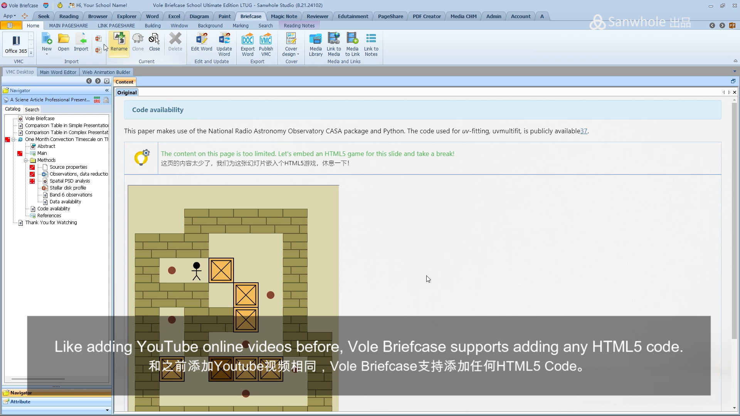This screenshot has height=416, width=740.
Task: Click the Import ribbon icon
Action: tap(81, 42)
